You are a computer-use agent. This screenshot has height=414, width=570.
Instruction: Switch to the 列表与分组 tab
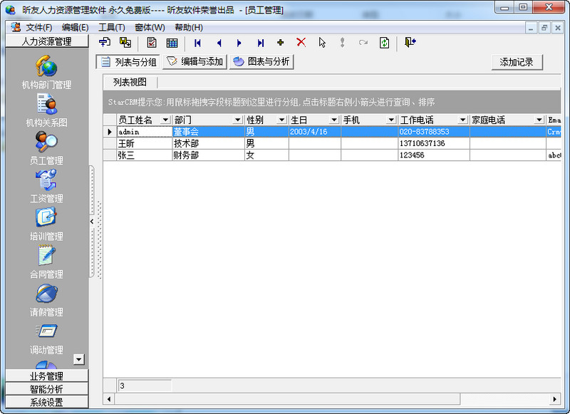click(128, 62)
